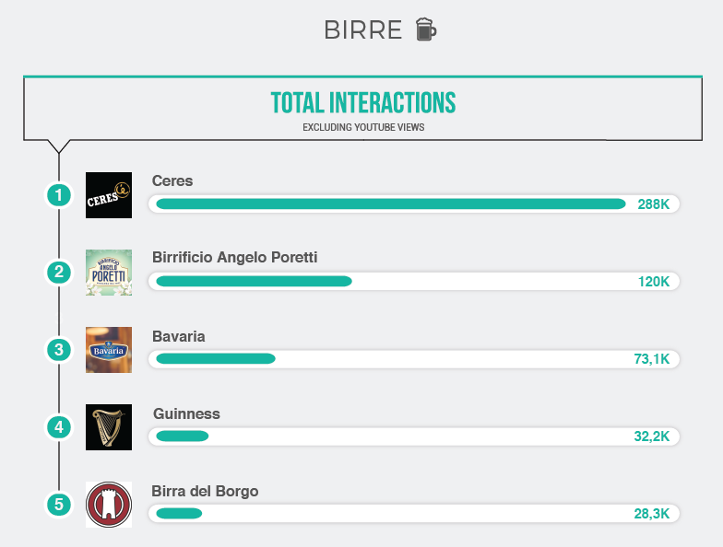Select the Birra del Borgo tower logo
This screenshot has width=723, height=547.
click(x=109, y=505)
